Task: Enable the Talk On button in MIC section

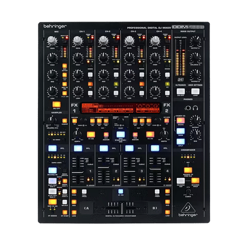Action: pos(65,93)
